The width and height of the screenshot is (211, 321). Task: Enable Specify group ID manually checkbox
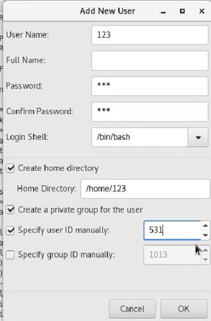(10, 255)
